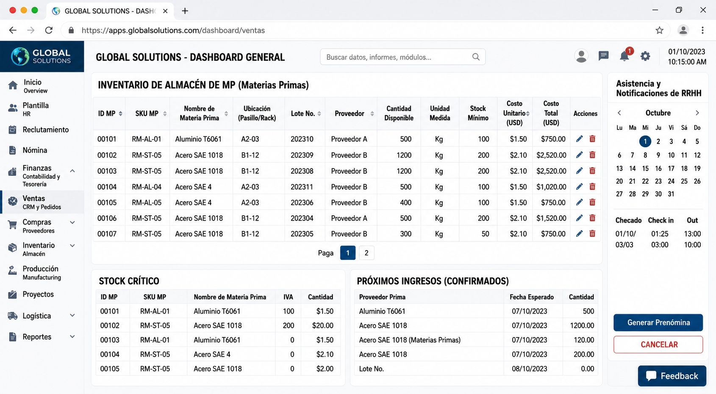Delete row 00101 with trash icon

pos(592,139)
